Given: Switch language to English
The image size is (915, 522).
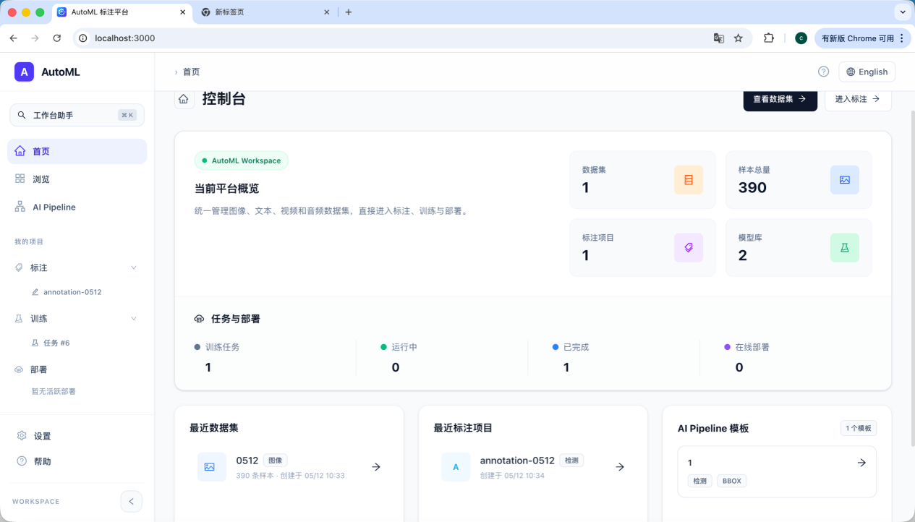Looking at the screenshot, I should coord(867,72).
